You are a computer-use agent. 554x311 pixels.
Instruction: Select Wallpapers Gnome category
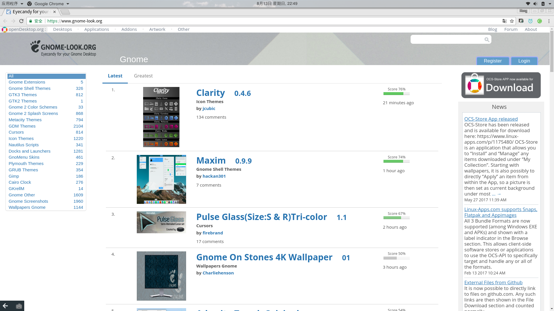coord(27,207)
